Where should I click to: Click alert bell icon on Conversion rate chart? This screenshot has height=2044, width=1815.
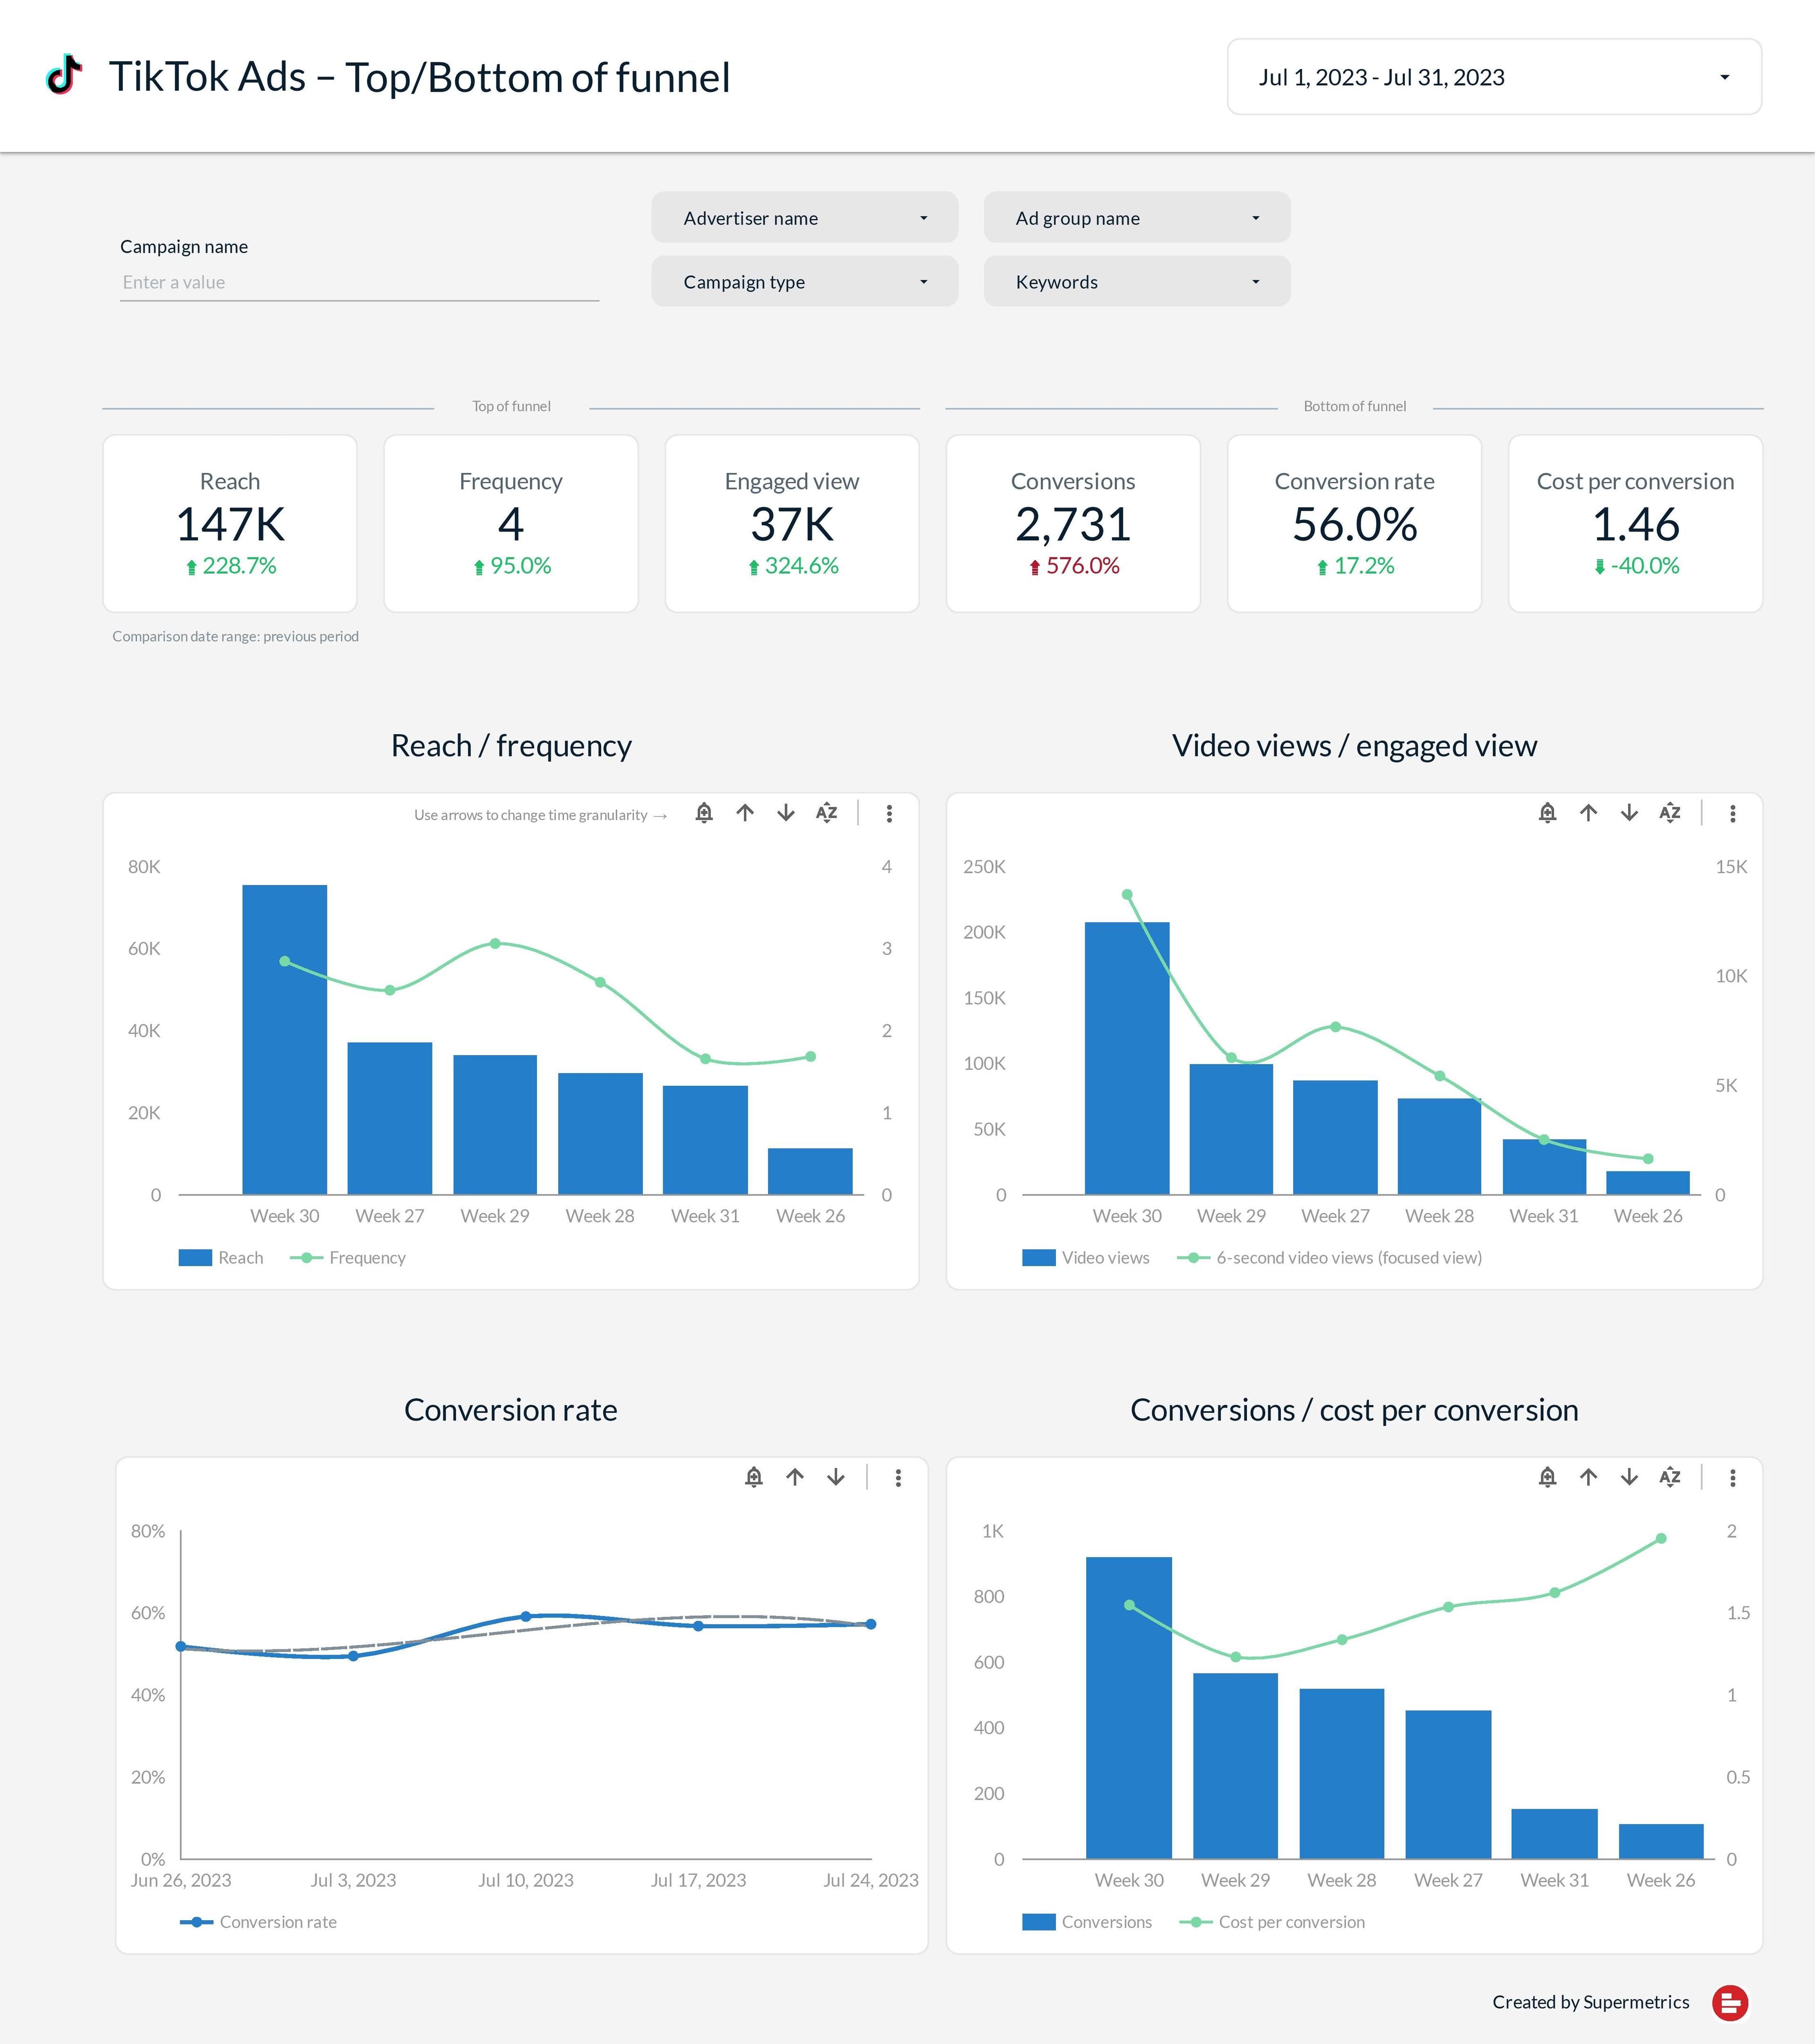(754, 1477)
